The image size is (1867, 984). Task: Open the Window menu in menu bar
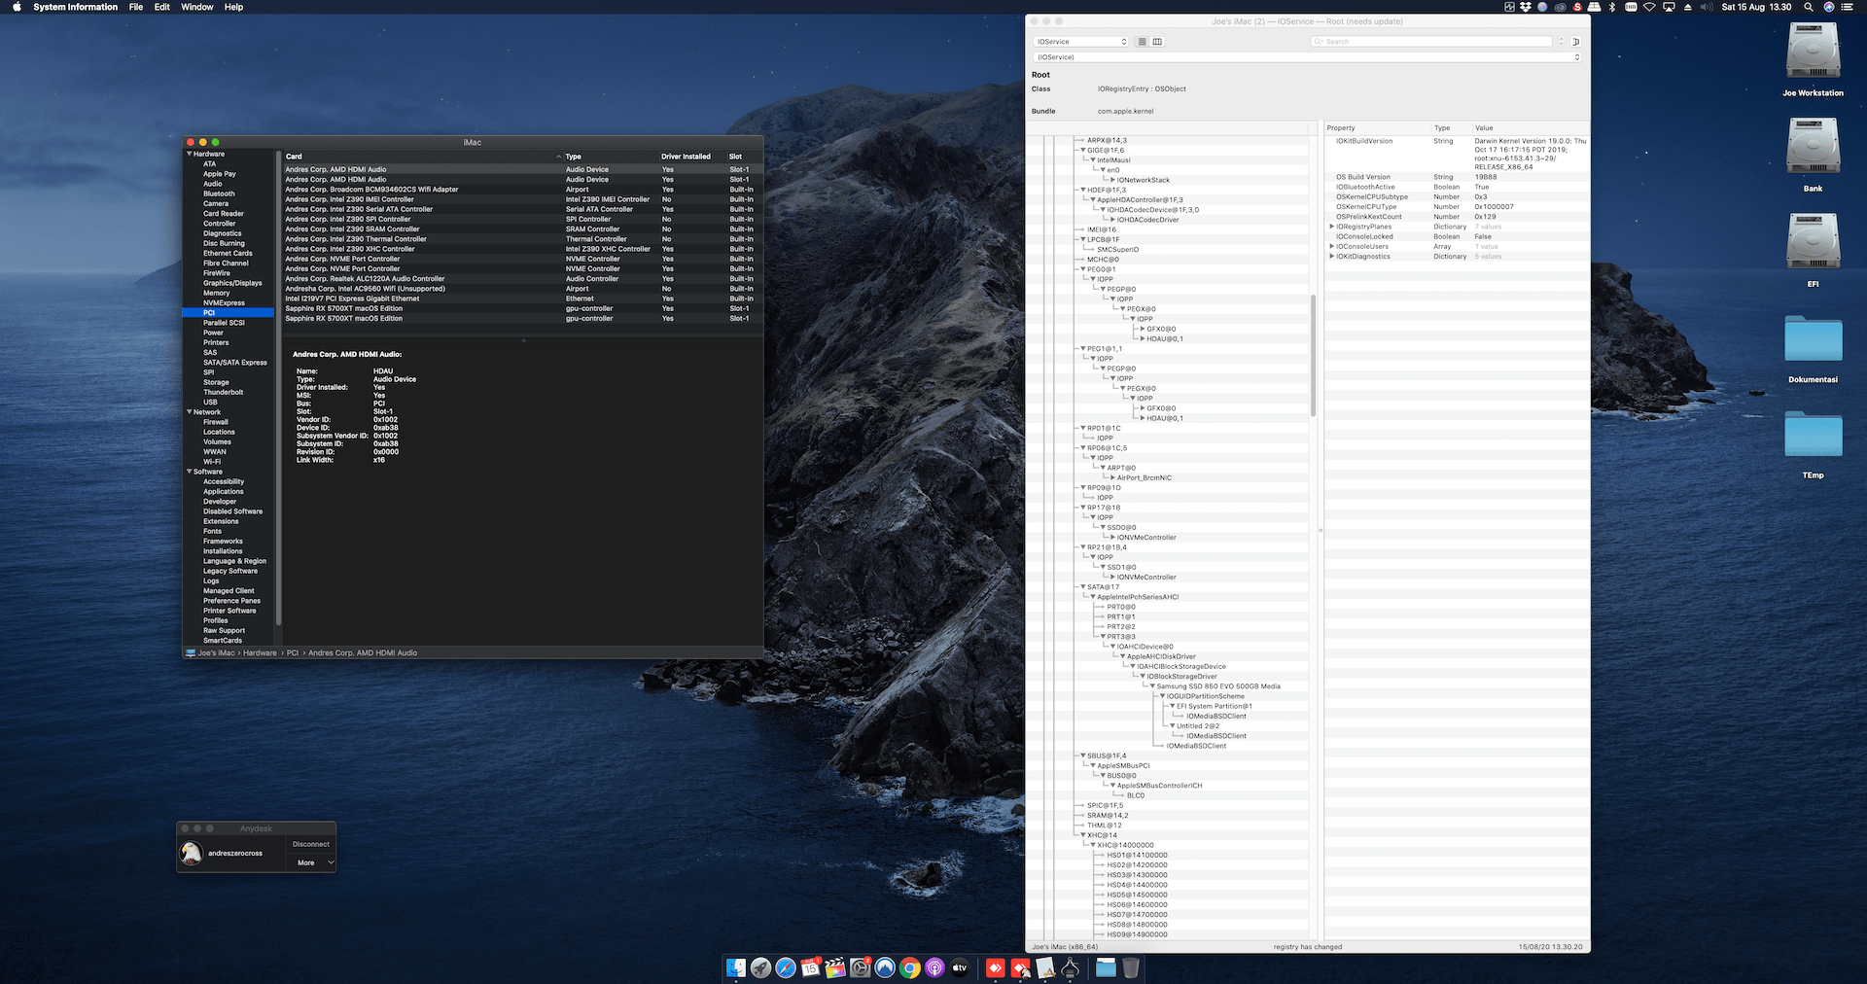196,7
